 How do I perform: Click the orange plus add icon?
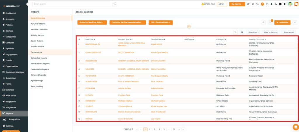[x=262, y=4]
